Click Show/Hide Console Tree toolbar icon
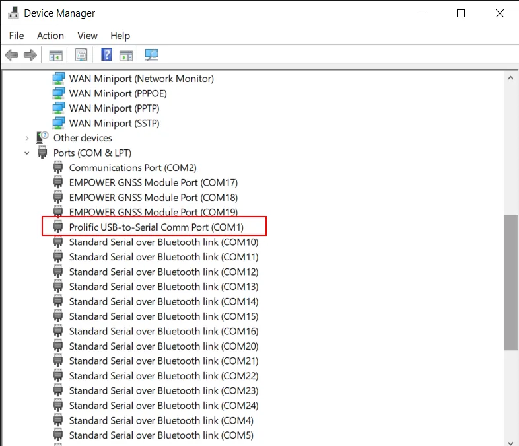Image resolution: width=519 pixels, height=446 pixels. (x=55, y=56)
